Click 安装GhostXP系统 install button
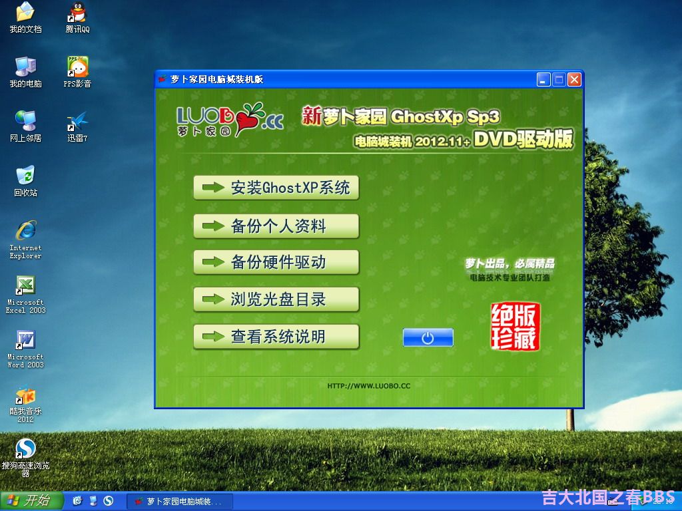 276,188
